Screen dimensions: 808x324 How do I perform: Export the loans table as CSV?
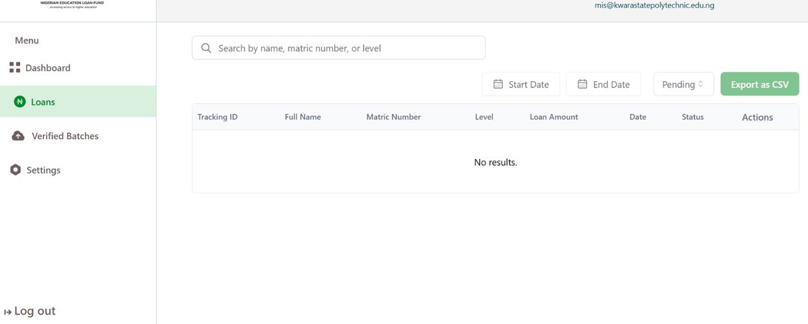click(760, 84)
